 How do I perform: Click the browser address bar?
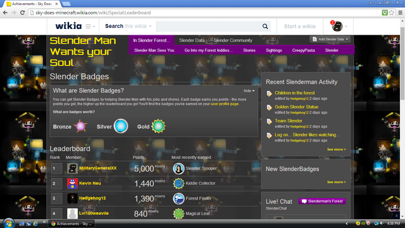[x=204, y=13]
